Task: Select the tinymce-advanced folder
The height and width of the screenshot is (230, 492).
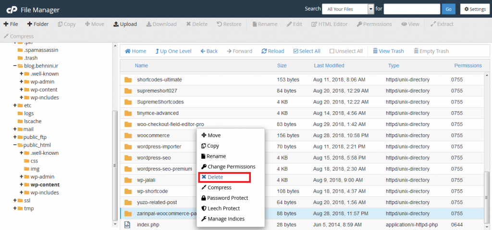Action: pos(303,113)
